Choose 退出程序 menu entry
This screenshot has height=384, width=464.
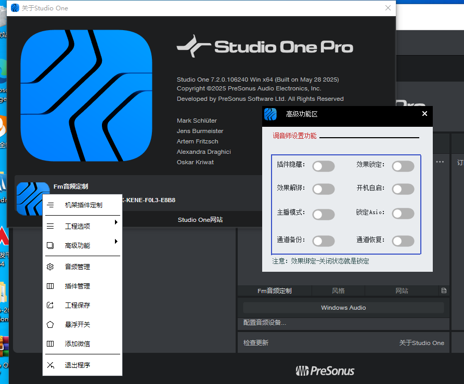(x=83, y=365)
